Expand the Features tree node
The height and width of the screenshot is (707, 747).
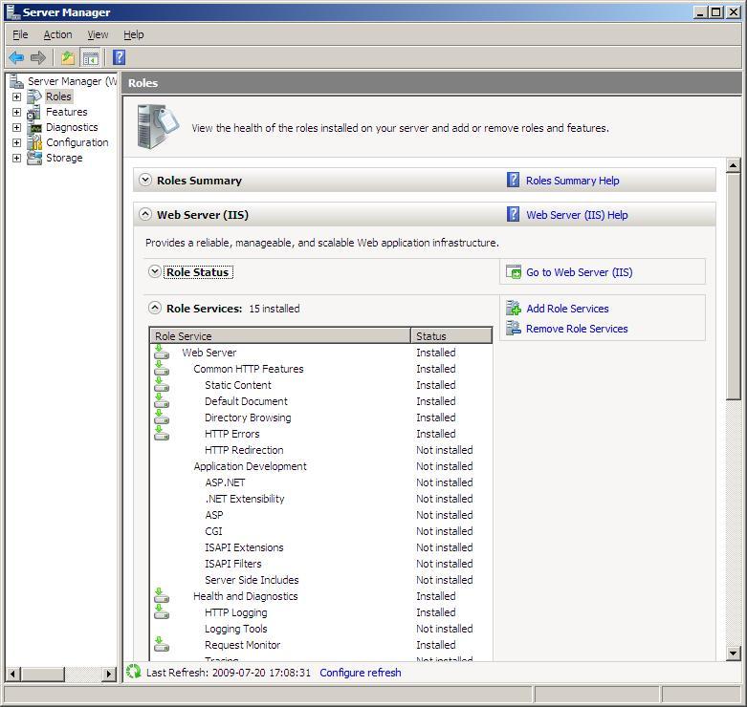click(x=16, y=113)
